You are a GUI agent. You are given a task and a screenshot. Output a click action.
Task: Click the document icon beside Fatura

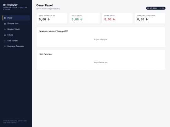pyautogui.click(x=5, y=35)
